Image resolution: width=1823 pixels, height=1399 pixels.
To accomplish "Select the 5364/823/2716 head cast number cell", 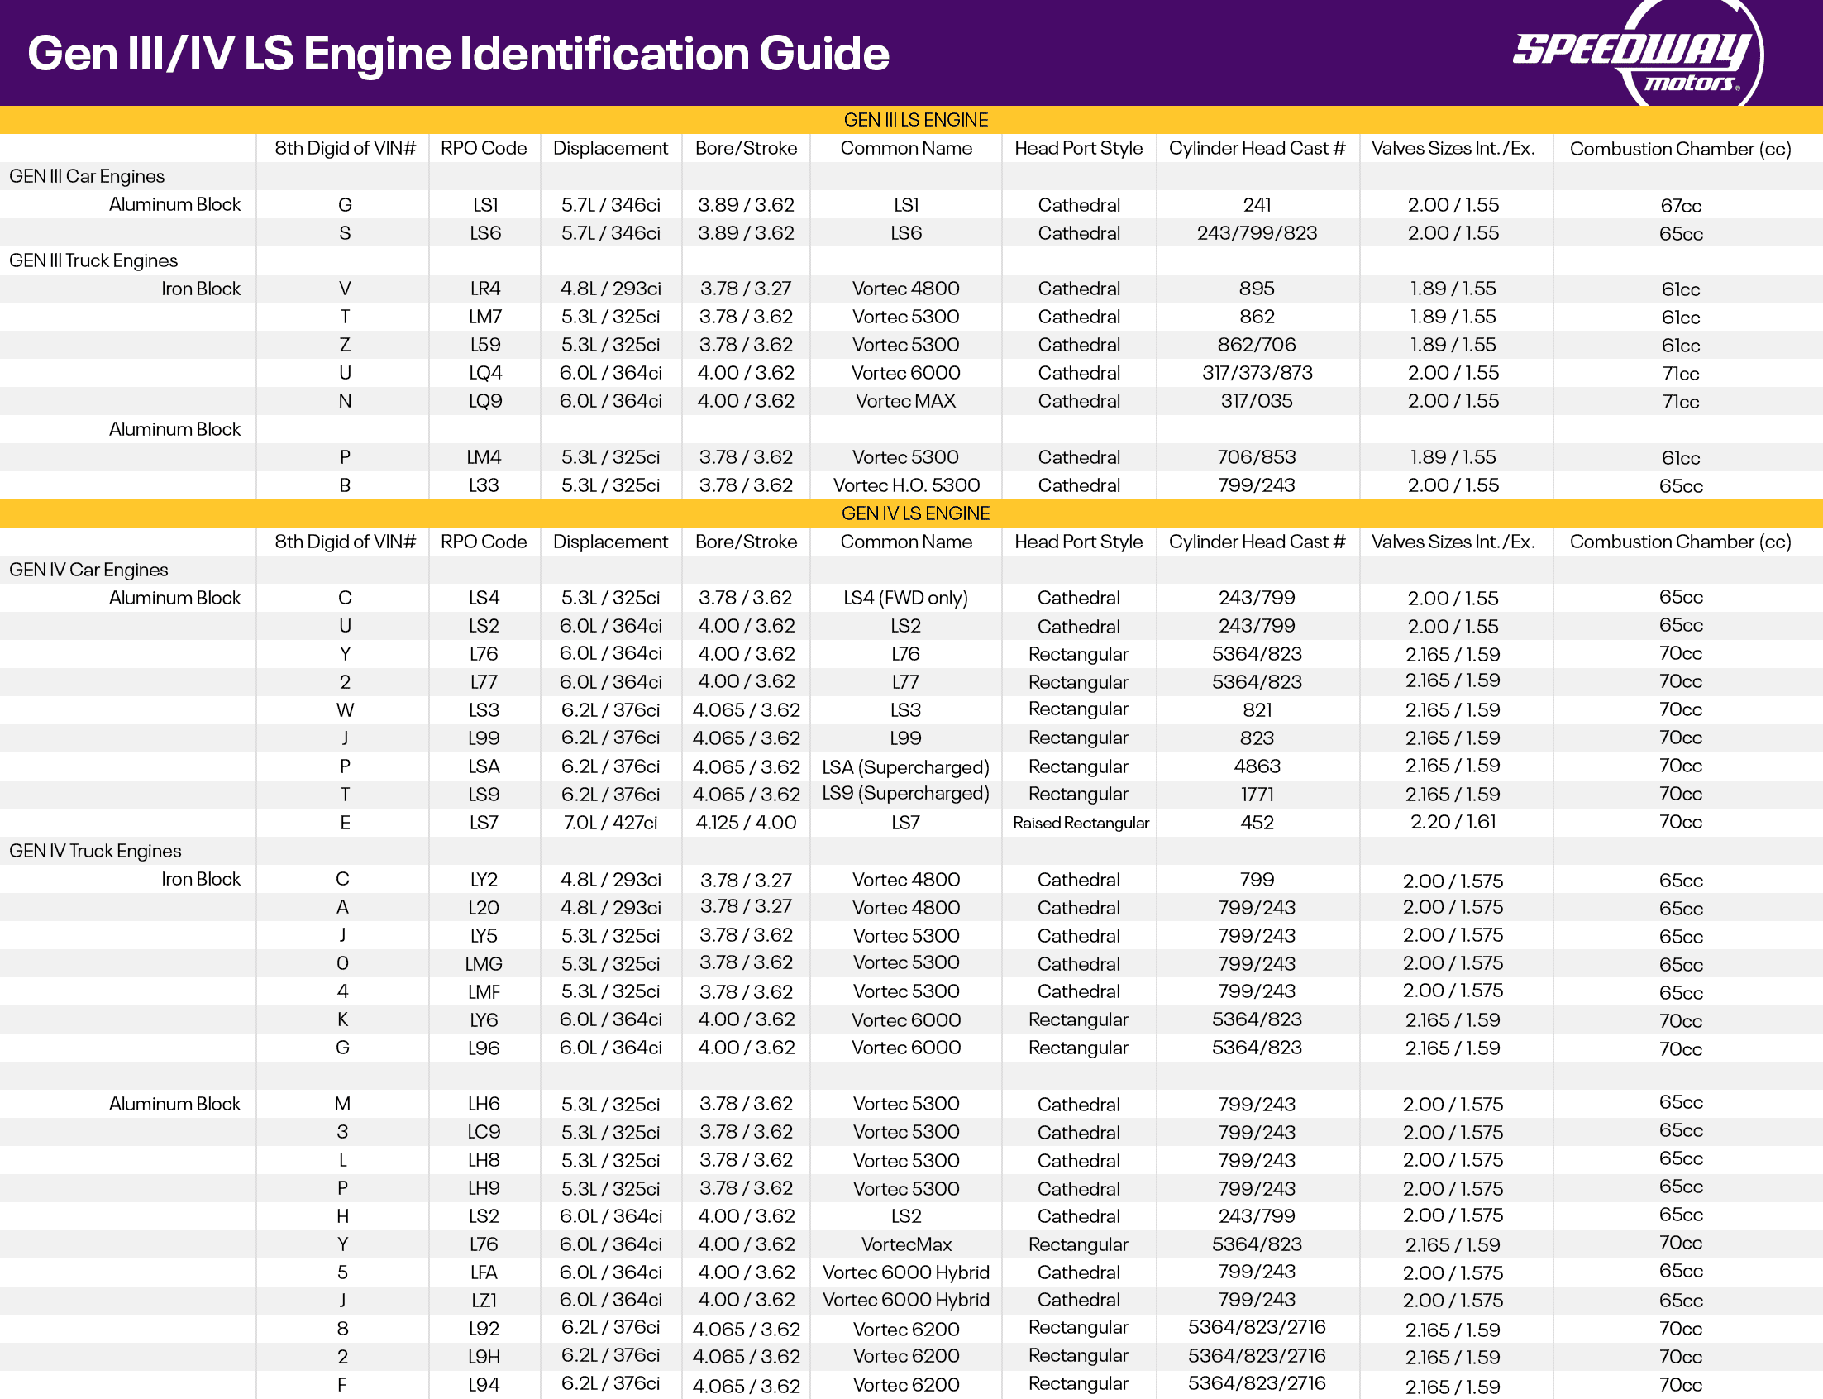I will tap(1257, 1328).
